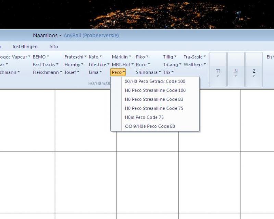Viewport: 274px width, 219px height.
Task: Open the Fast Tracks dropdown
Action: tap(46, 64)
